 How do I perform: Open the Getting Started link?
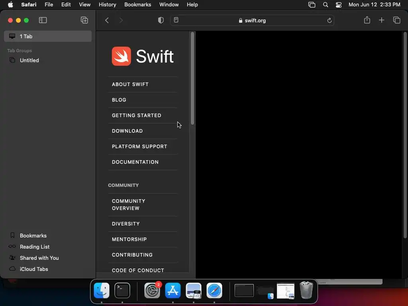pos(137,115)
